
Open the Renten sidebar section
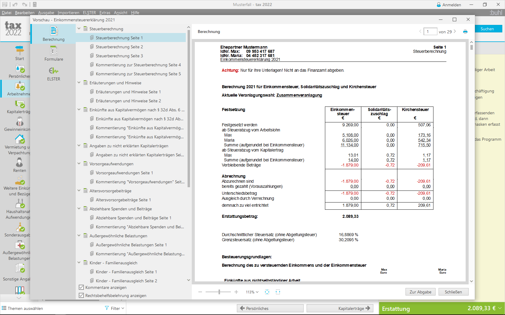(20, 165)
